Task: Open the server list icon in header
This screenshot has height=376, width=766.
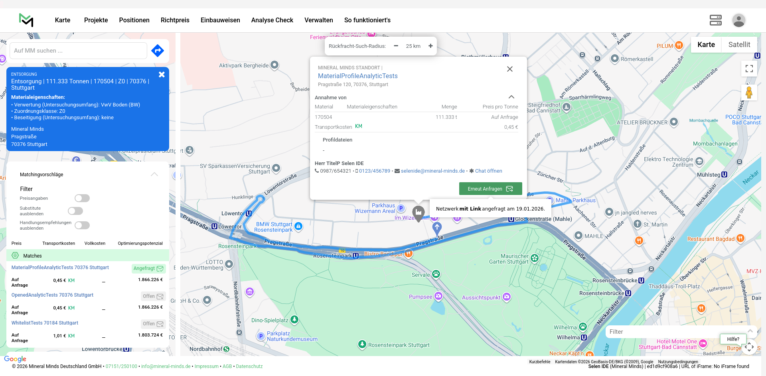Action: [x=715, y=20]
